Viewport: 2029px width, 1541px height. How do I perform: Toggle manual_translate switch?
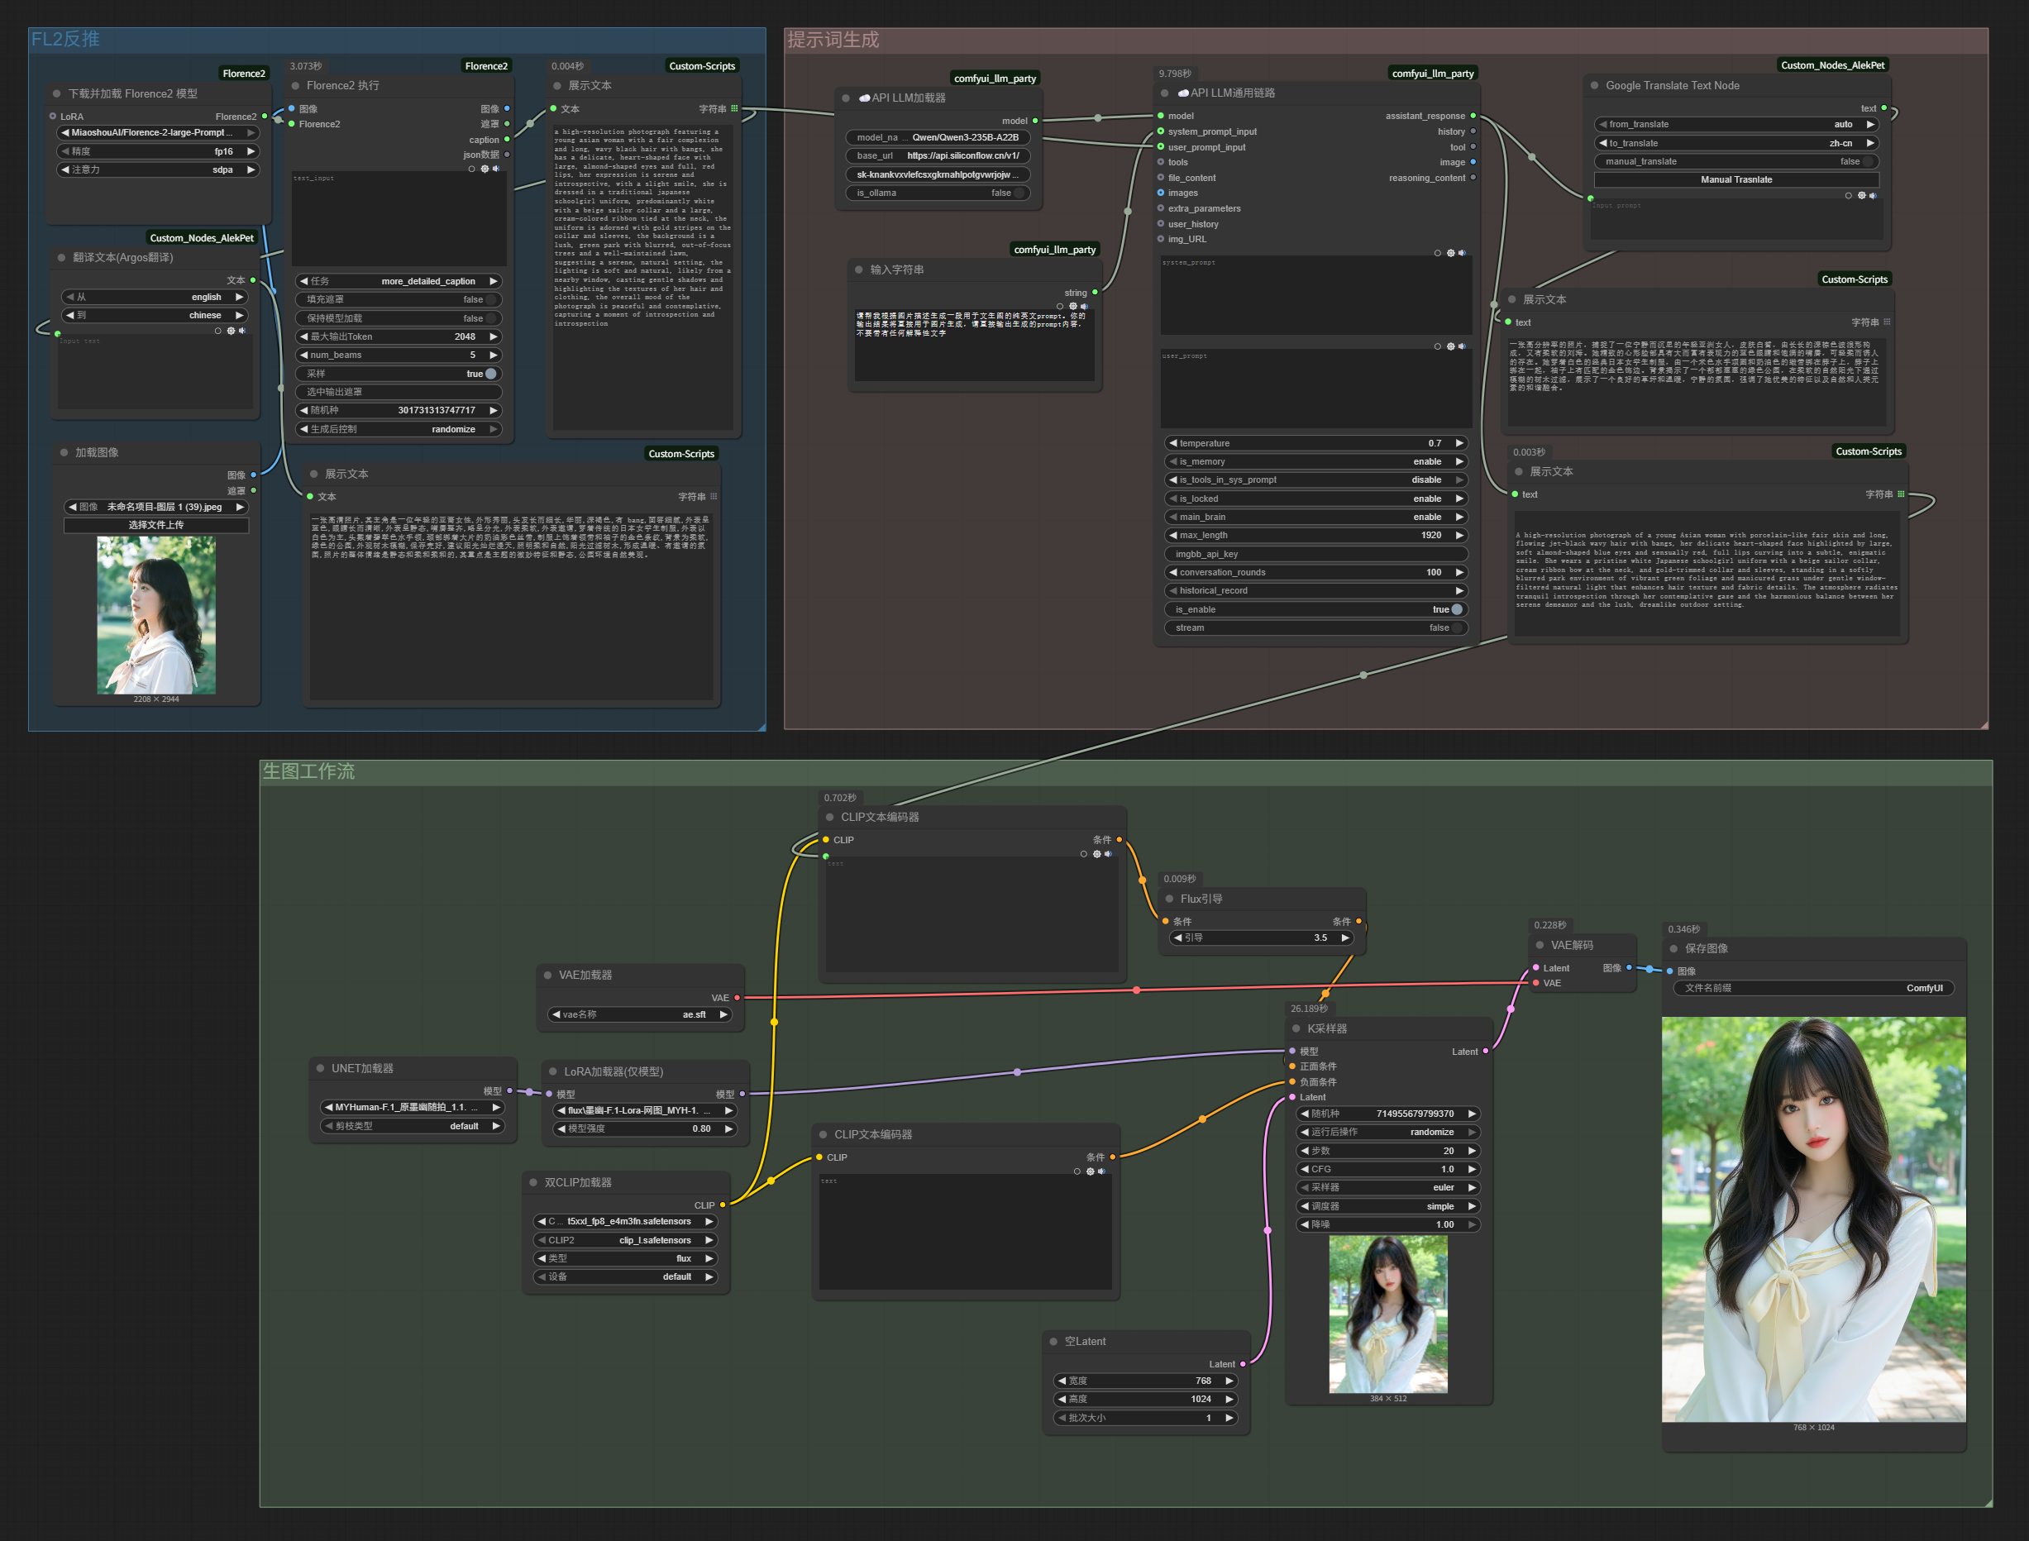click(1867, 161)
